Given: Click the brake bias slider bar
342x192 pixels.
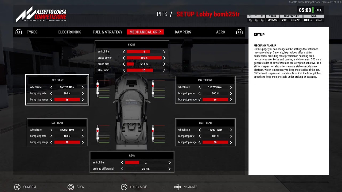Looking at the screenshot, I should click(x=144, y=64).
